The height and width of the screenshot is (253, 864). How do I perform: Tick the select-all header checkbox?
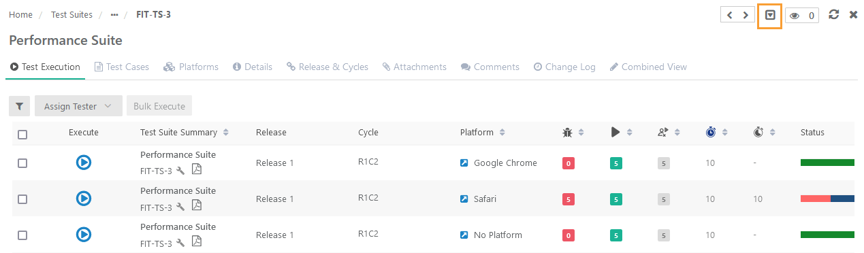pos(22,135)
